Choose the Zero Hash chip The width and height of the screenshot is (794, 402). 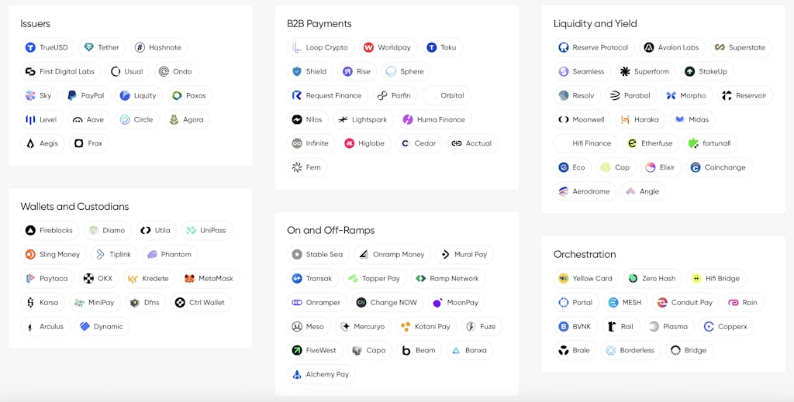click(x=651, y=278)
